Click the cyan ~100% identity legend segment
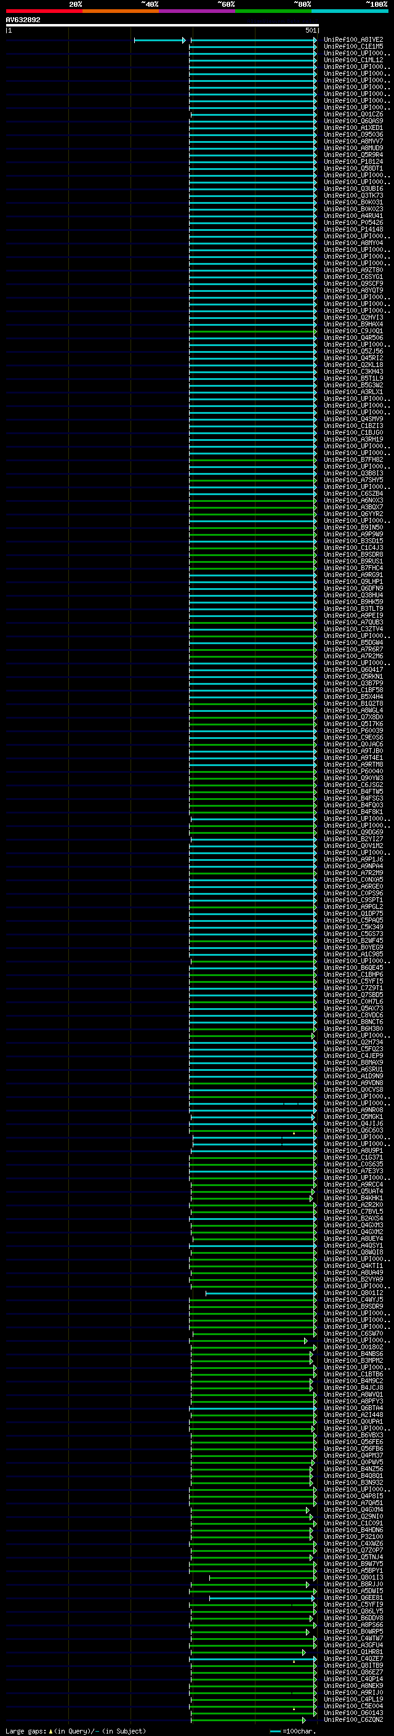Screen dimensions: 394x1736 [x=350, y=11]
